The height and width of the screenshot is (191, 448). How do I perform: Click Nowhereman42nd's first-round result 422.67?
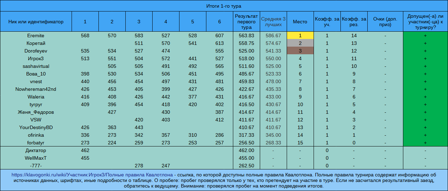coord(247,89)
